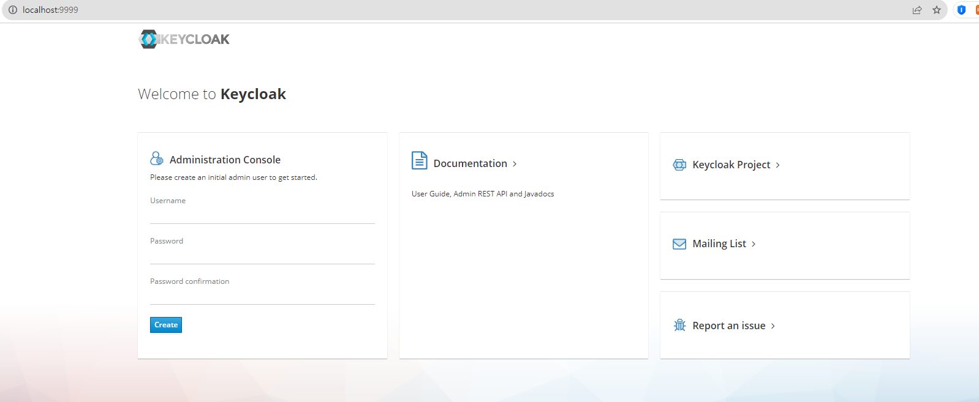Click 'User Guide, Admin REST API and Javadocs' text
Screen dimensions: 979x402
point(483,194)
